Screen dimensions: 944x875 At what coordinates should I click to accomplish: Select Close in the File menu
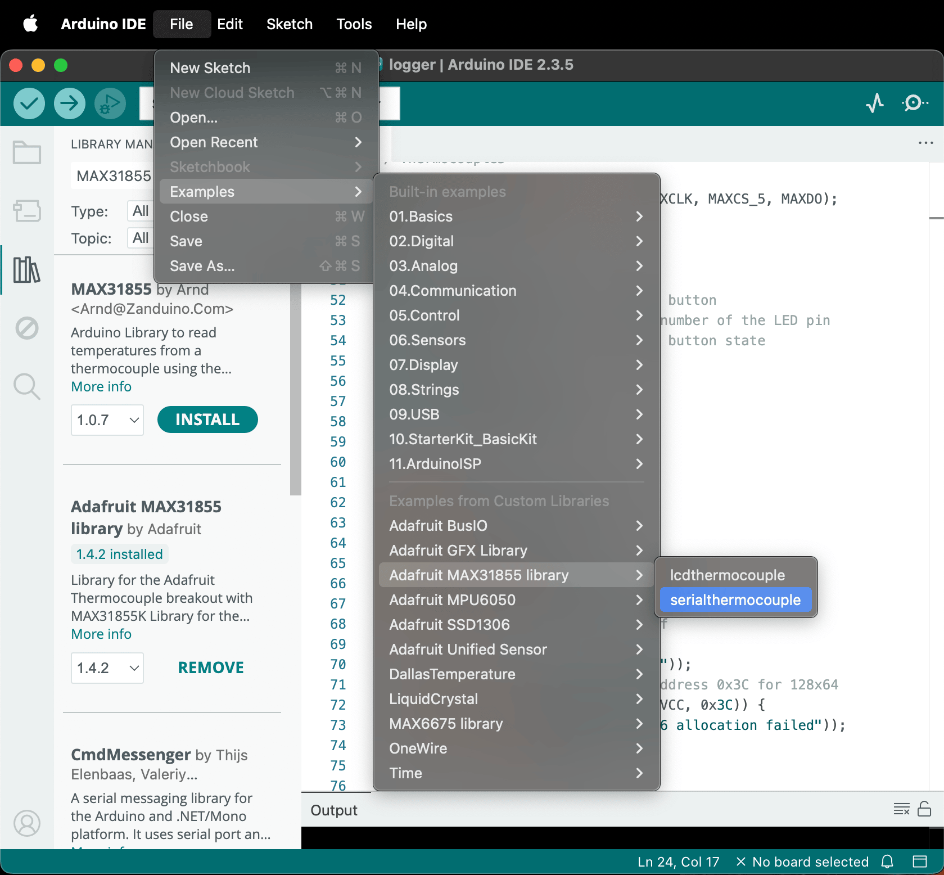[266, 217]
